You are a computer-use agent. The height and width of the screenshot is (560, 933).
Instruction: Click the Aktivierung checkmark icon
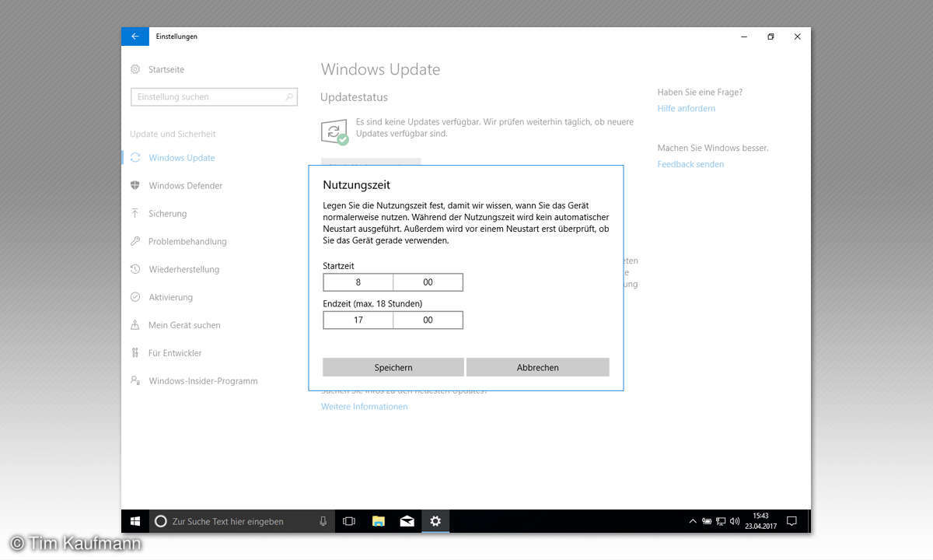tap(135, 297)
